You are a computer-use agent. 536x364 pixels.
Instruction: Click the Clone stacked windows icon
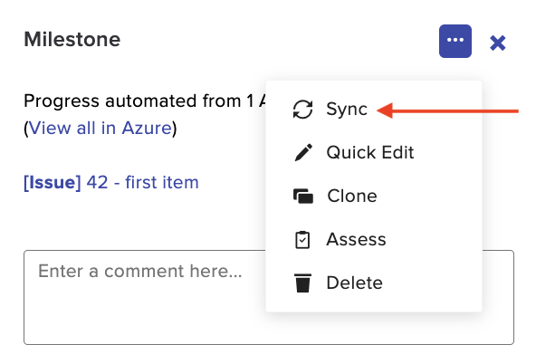(303, 196)
